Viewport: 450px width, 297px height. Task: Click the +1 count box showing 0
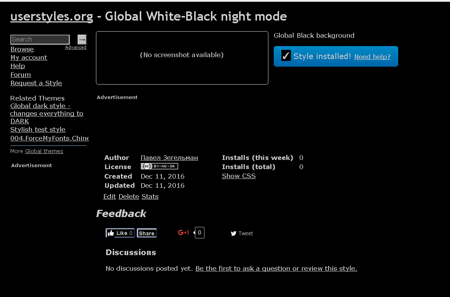(199, 232)
